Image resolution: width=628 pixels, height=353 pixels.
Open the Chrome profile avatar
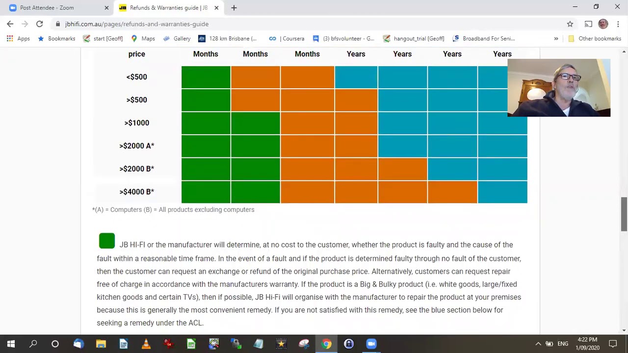[603, 24]
